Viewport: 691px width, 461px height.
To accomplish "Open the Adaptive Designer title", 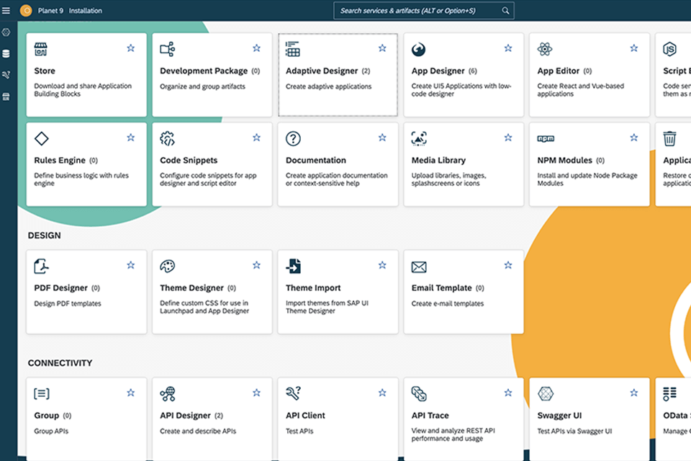I will (322, 71).
